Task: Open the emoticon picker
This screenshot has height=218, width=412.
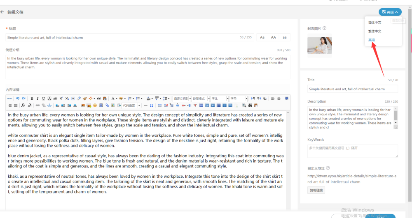Action: [95, 105]
